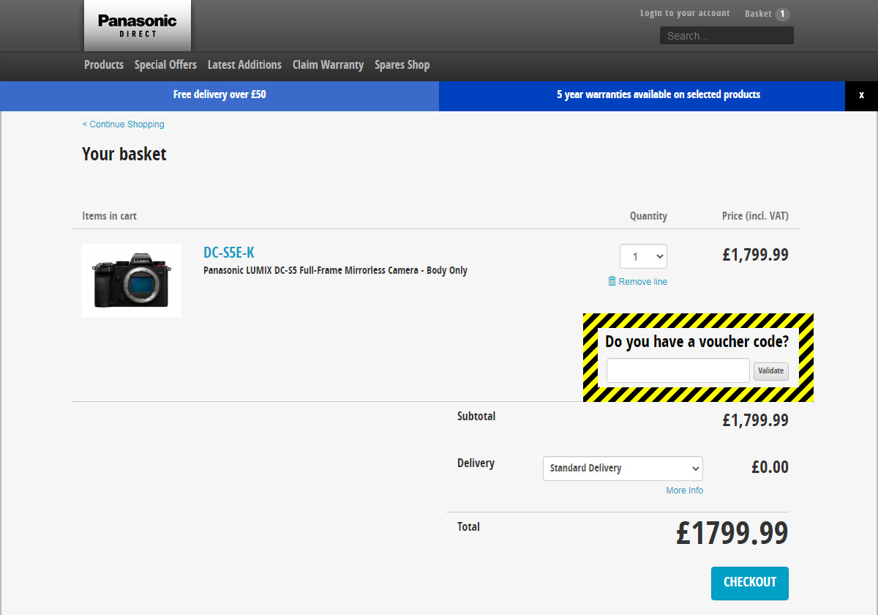Viewport: 878px width, 615px height.
Task: Click the Checkout button
Action: (750, 583)
